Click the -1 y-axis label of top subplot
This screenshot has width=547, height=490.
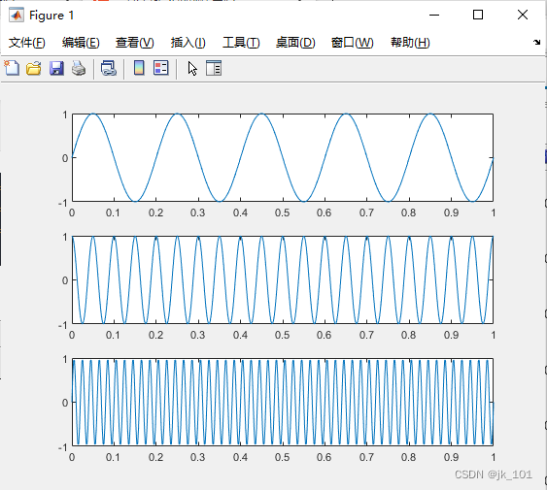[x=63, y=203]
